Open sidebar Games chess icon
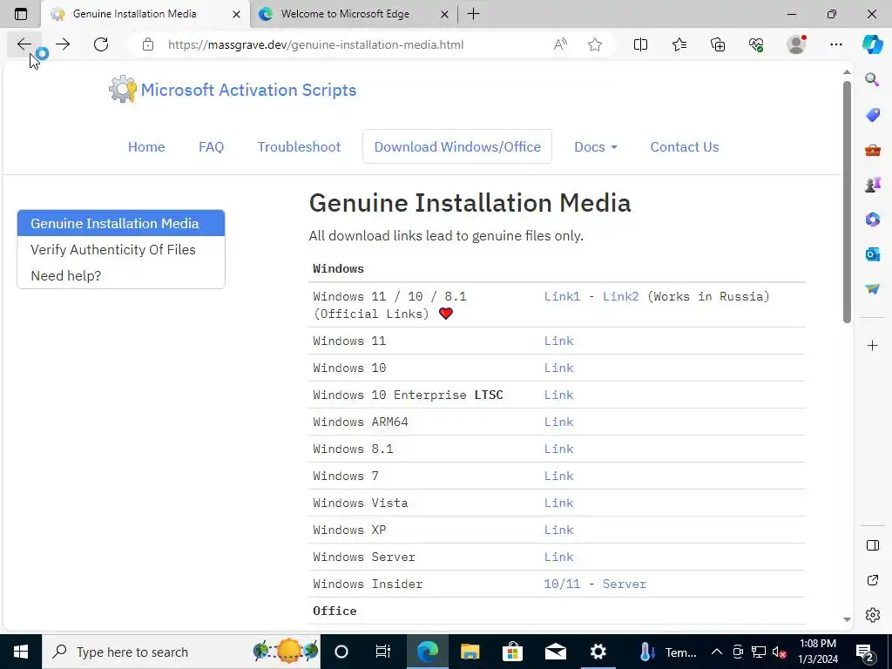 click(x=872, y=185)
